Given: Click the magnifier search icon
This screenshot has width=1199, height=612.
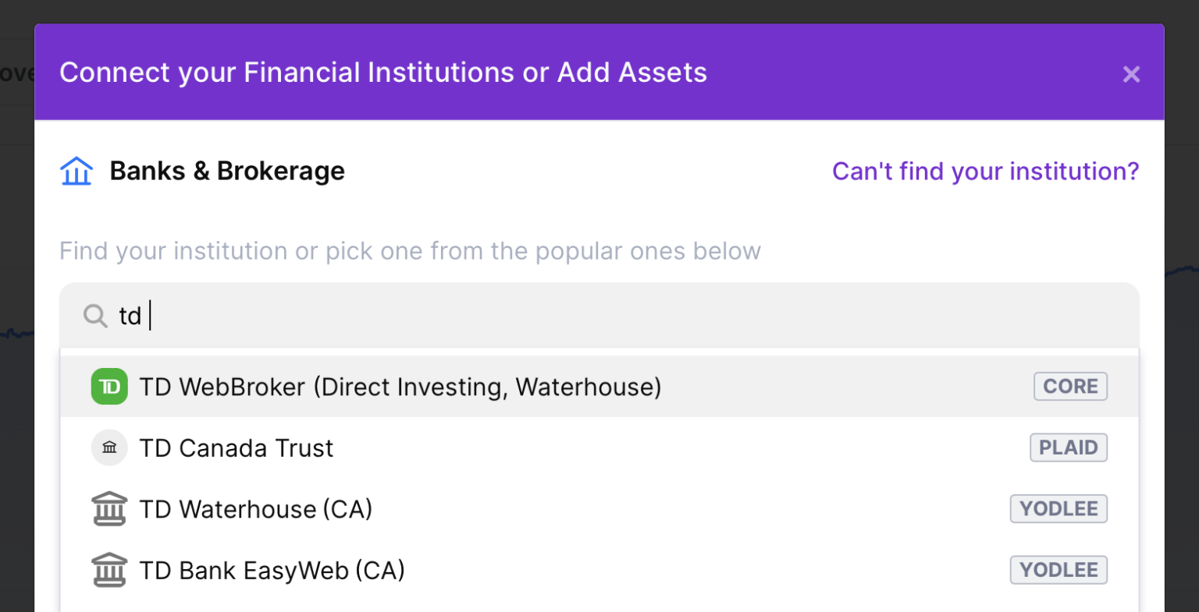Looking at the screenshot, I should 95,316.
